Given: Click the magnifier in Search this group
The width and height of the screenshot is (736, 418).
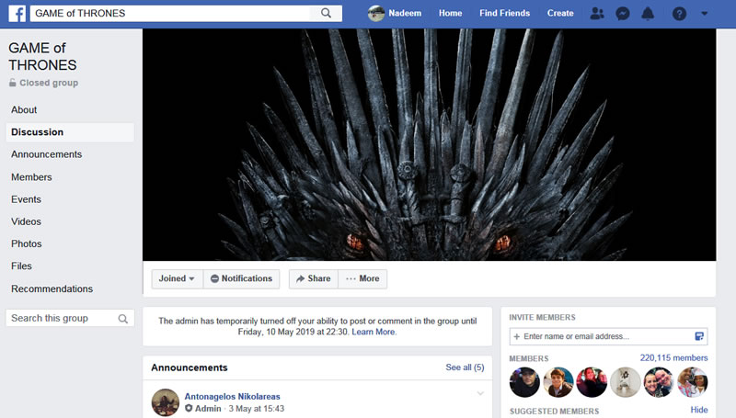Looking at the screenshot, I should pyautogui.click(x=123, y=319).
